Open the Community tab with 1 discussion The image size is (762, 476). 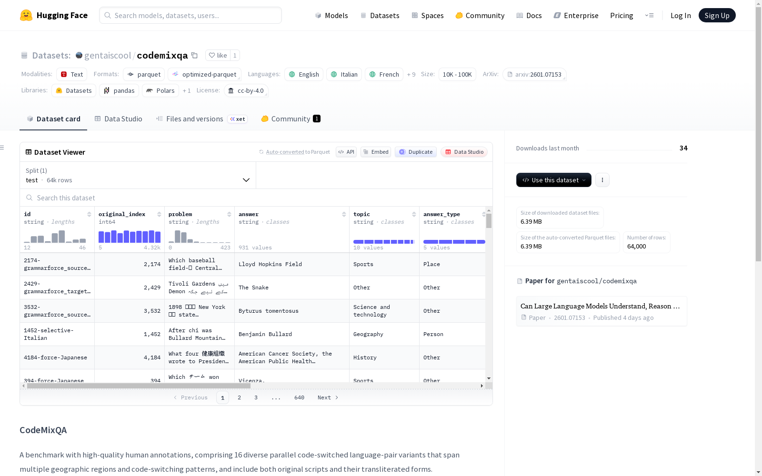click(291, 119)
